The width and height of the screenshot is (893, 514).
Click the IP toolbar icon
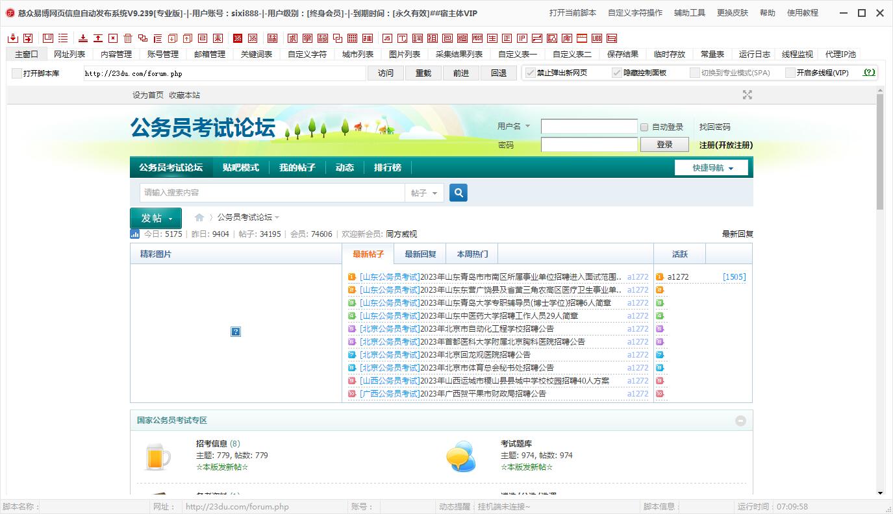pos(522,38)
